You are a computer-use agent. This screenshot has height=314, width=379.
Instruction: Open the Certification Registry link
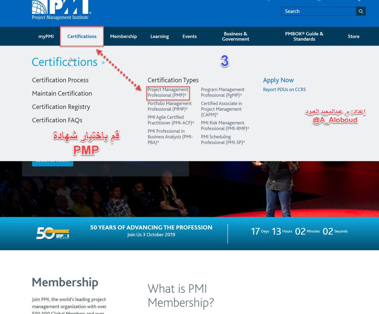61,107
